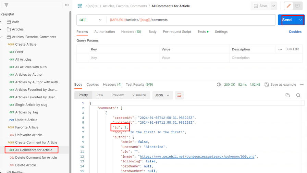
Task: Open the JSON format dropdown
Action: (162, 95)
